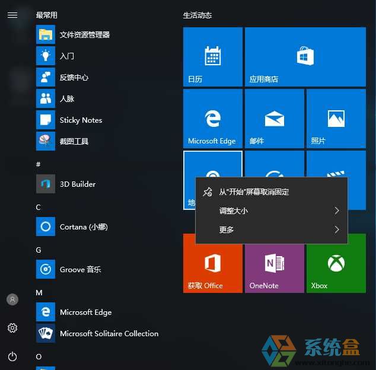The height and width of the screenshot is (370, 376).
Task: Open the 邮件 mail tile
Action: tap(275, 119)
